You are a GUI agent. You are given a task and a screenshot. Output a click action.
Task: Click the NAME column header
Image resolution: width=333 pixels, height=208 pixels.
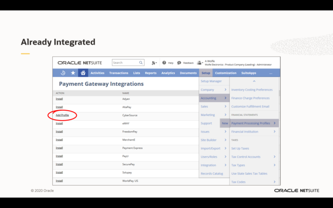(126, 93)
